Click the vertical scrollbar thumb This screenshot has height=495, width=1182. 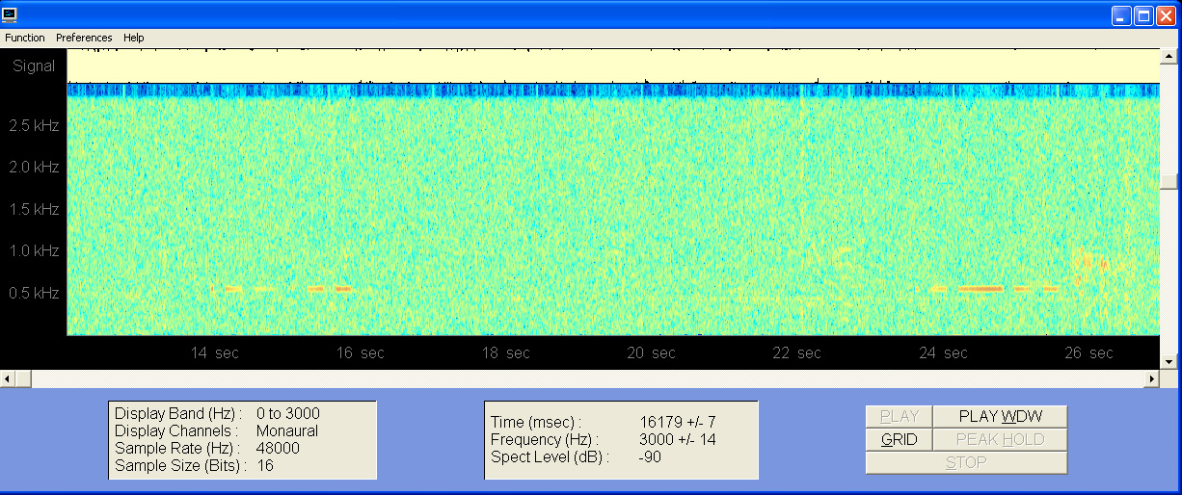coord(1169,180)
